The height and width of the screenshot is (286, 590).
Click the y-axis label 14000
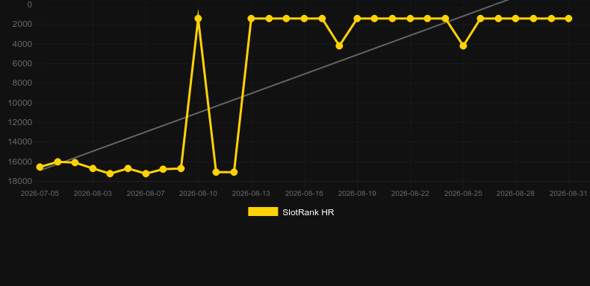[20, 142]
